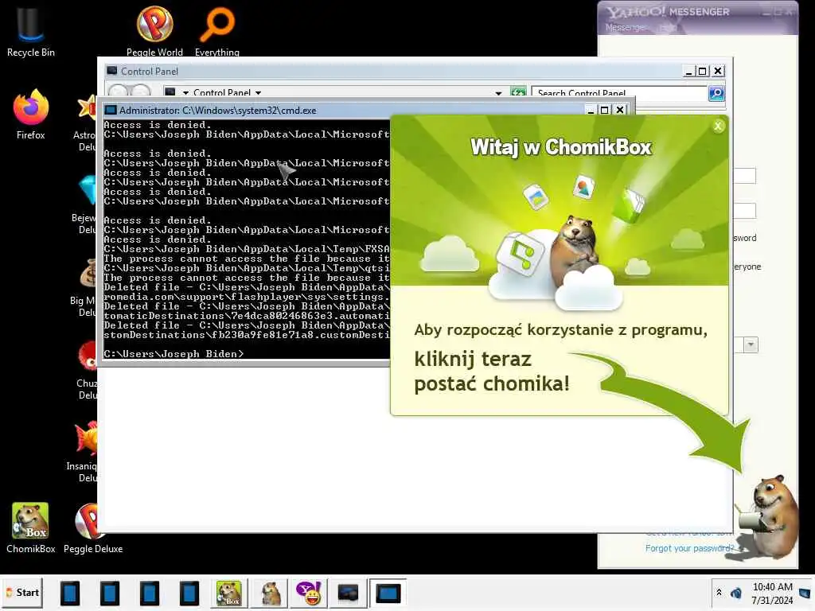
Task: Expand the arrow left of the Control Panel breadcrumb
Action: click(x=185, y=93)
